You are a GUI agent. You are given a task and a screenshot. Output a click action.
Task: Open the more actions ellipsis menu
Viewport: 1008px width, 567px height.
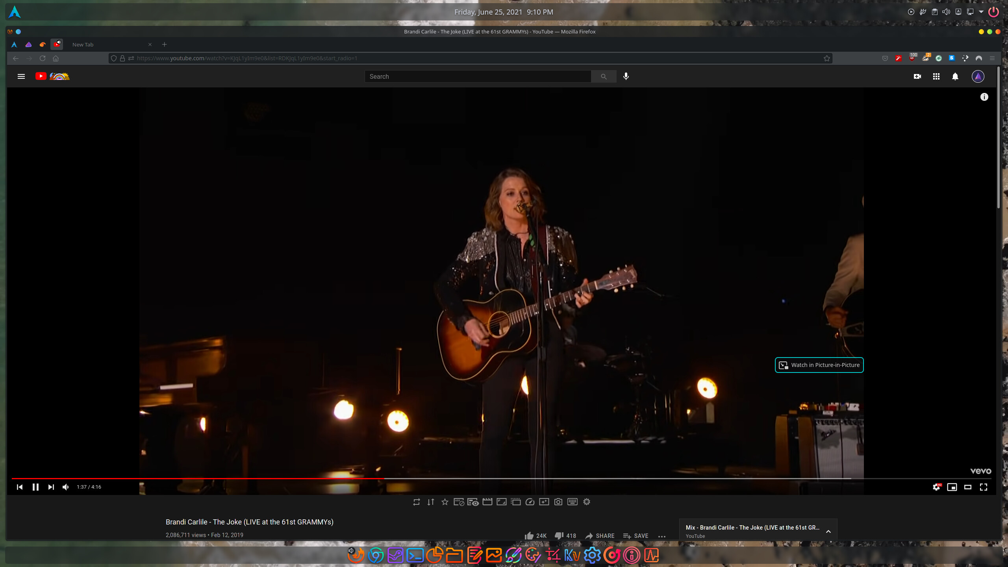(662, 536)
